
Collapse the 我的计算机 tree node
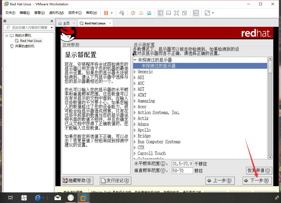click(7, 36)
